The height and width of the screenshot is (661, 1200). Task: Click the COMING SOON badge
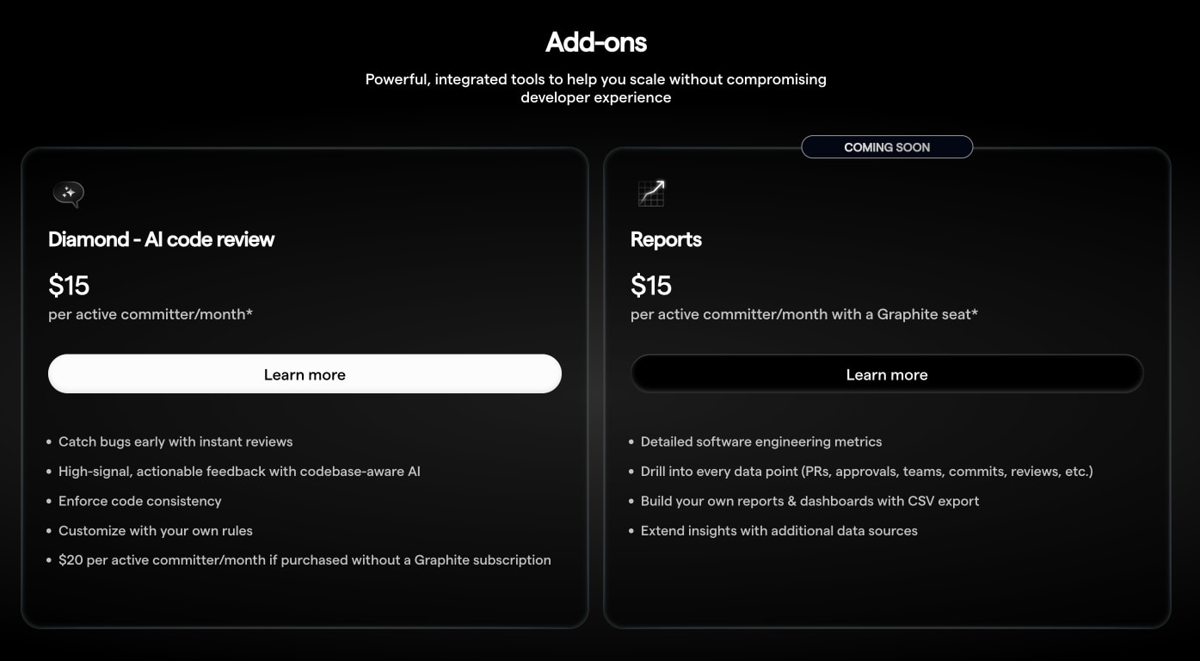pyautogui.click(x=887, y=147)
